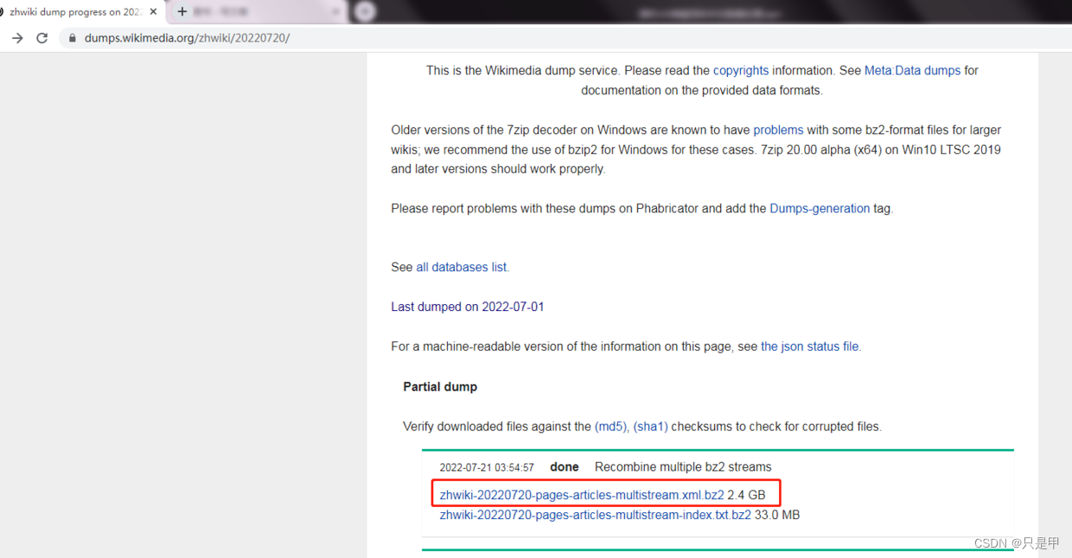The width and height of the screenshot is (1072, 558).
Task: Click the Partial dump heading
Action: pyautogui.click(x=440, y=387)
